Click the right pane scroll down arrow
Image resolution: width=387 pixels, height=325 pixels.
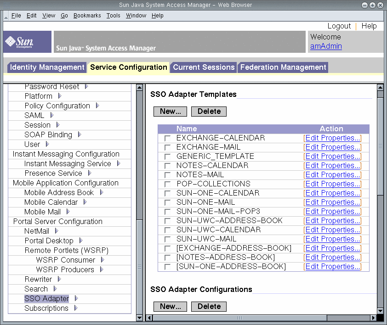(380, 311)
